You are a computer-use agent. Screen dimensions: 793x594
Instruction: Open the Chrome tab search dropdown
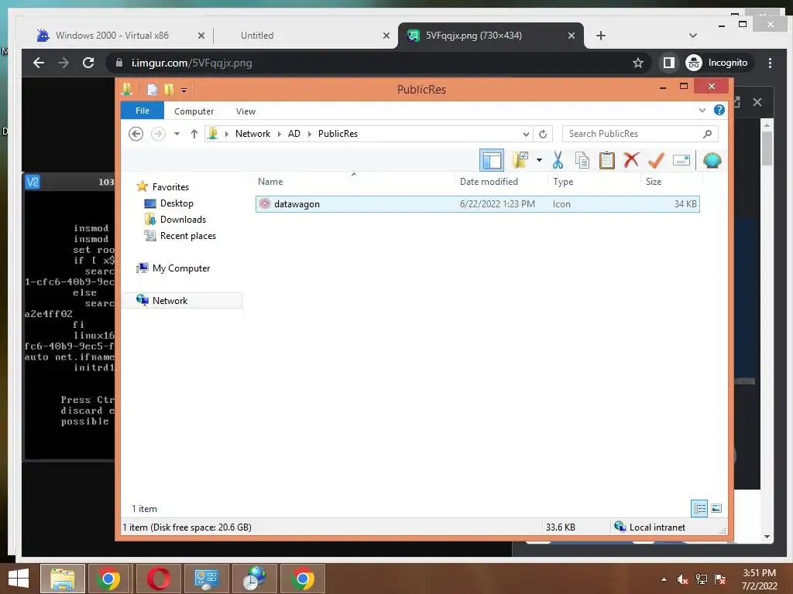pos(693,36)
